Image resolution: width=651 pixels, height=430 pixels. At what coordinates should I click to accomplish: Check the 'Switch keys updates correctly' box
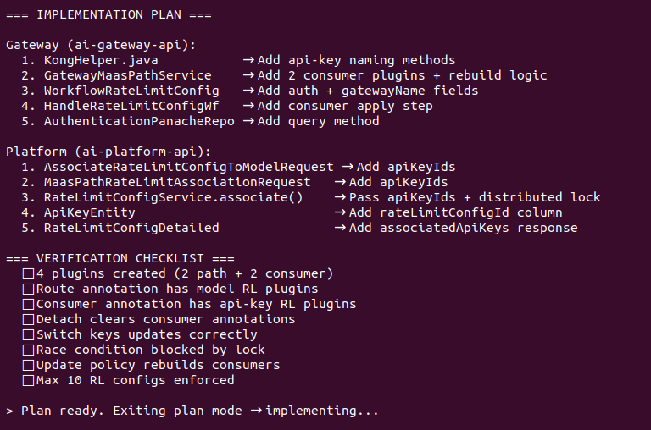click(x=28, y=334)
